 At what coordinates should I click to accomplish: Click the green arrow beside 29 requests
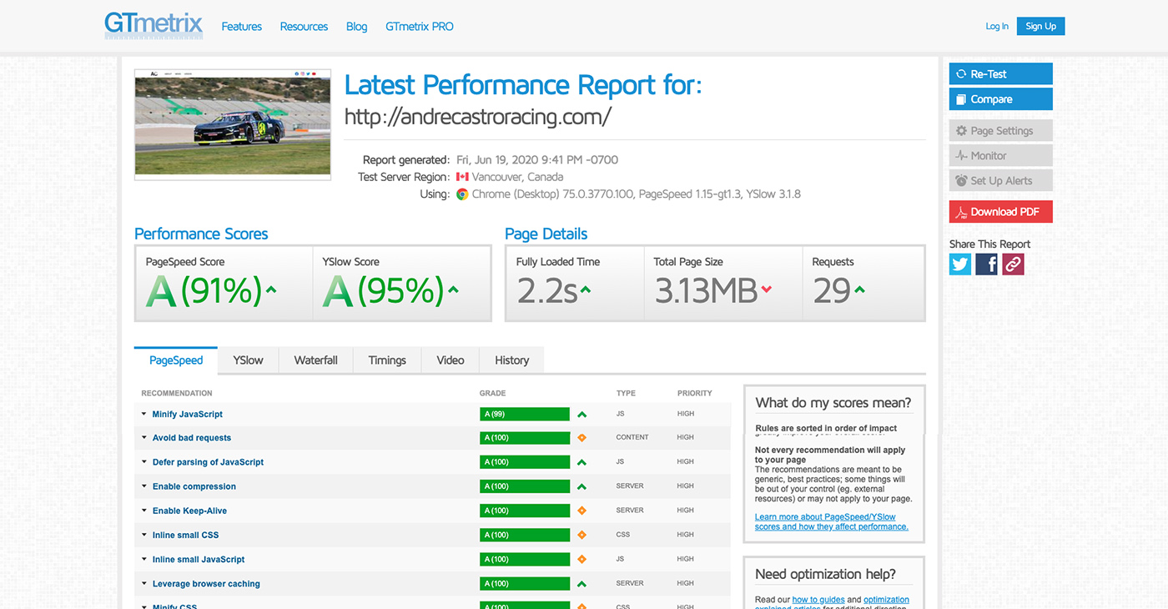pyautogui.click(x=859, y=290)
